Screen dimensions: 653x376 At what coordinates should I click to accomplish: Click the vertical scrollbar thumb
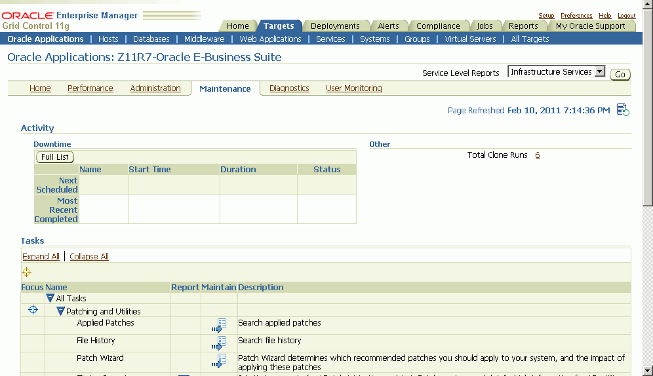pos(648,107)
